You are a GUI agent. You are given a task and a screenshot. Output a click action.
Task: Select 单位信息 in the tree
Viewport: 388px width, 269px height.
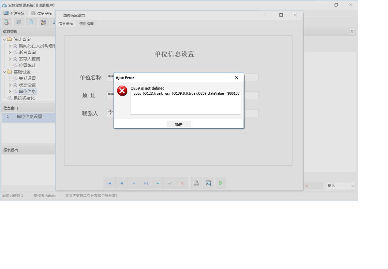point(27,91)
